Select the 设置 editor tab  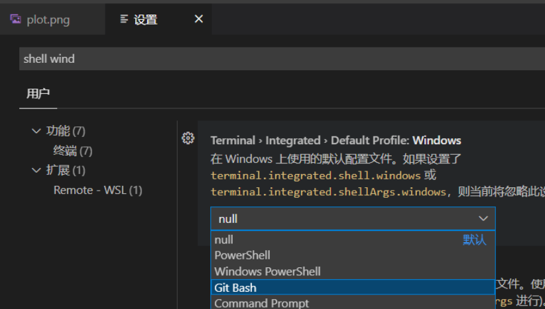[145, 20]
